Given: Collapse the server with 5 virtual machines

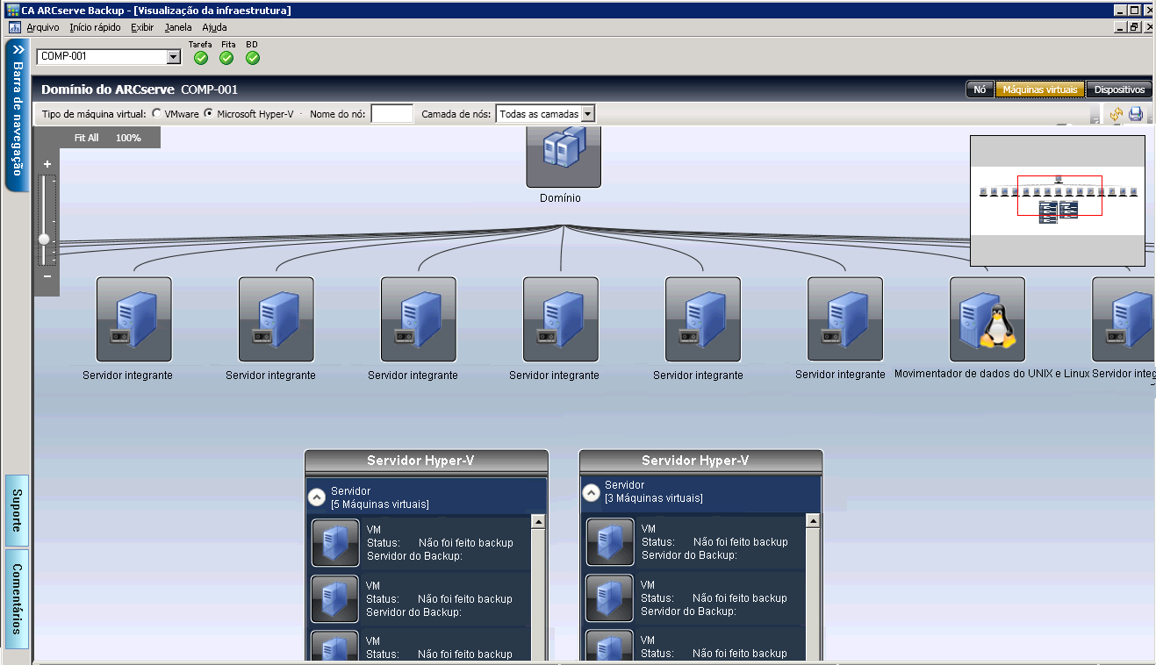Looking at the screenshot, I should 317,497.
